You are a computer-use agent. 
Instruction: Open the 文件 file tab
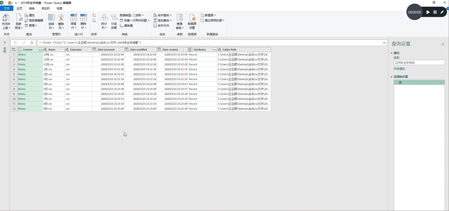pyautogui.click(x=7, y=8)
